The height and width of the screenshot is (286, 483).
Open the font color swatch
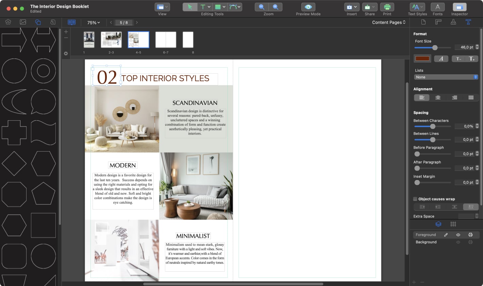coord(422,58)
